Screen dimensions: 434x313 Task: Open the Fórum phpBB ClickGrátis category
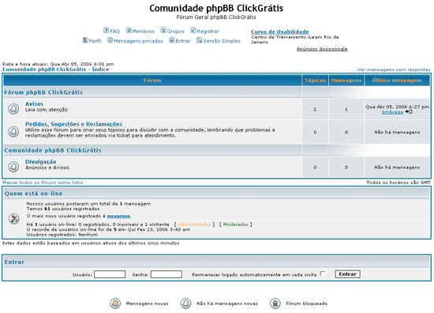(x=43, y=92)
